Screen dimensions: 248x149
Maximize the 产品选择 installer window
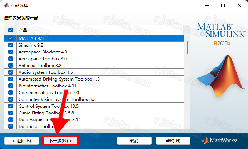tap(223, 5)
